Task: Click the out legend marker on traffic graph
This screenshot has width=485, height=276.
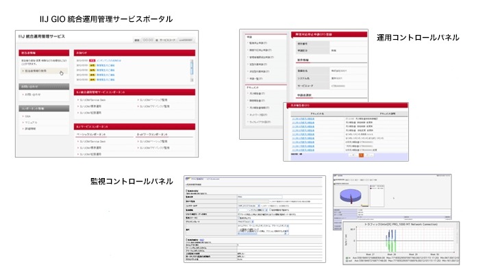Action: [x=347, y=261]
